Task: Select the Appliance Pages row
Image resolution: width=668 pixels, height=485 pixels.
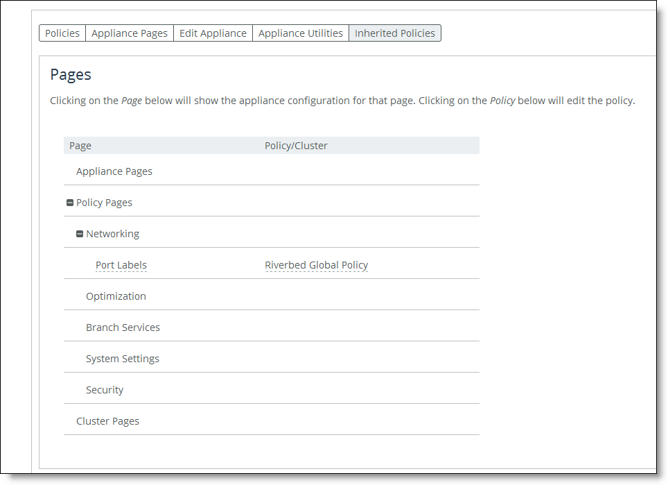Action: click(272, 171)
